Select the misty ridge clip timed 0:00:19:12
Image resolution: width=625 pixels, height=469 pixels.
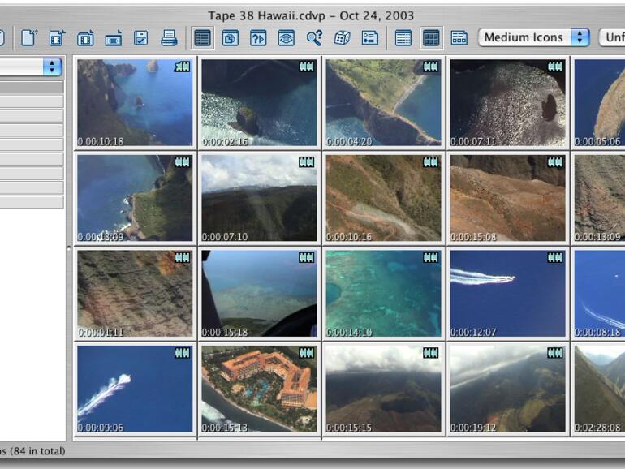[508, 389]
